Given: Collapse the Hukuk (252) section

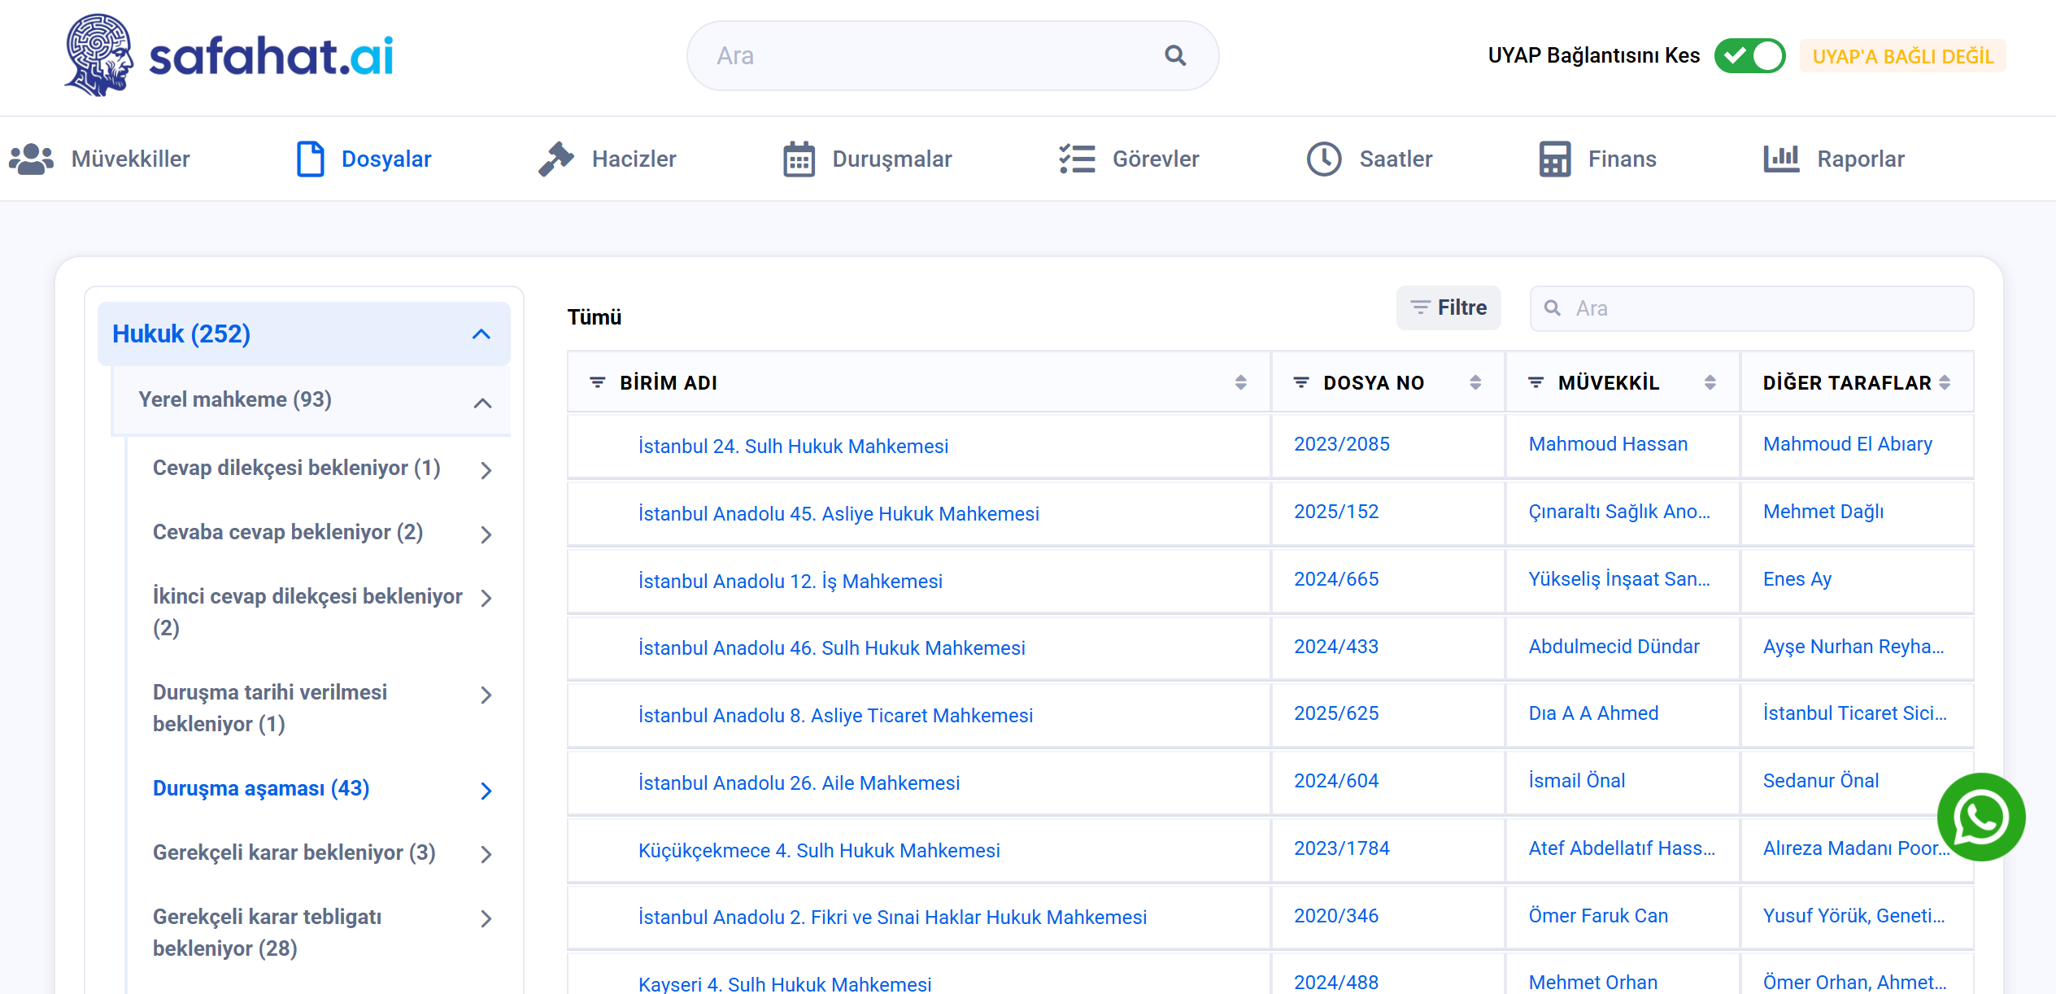Looking at the screenshot, I should coord(481,334).
